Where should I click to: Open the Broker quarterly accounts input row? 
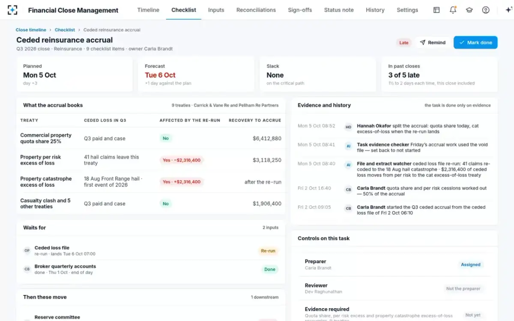click(151, 269)
